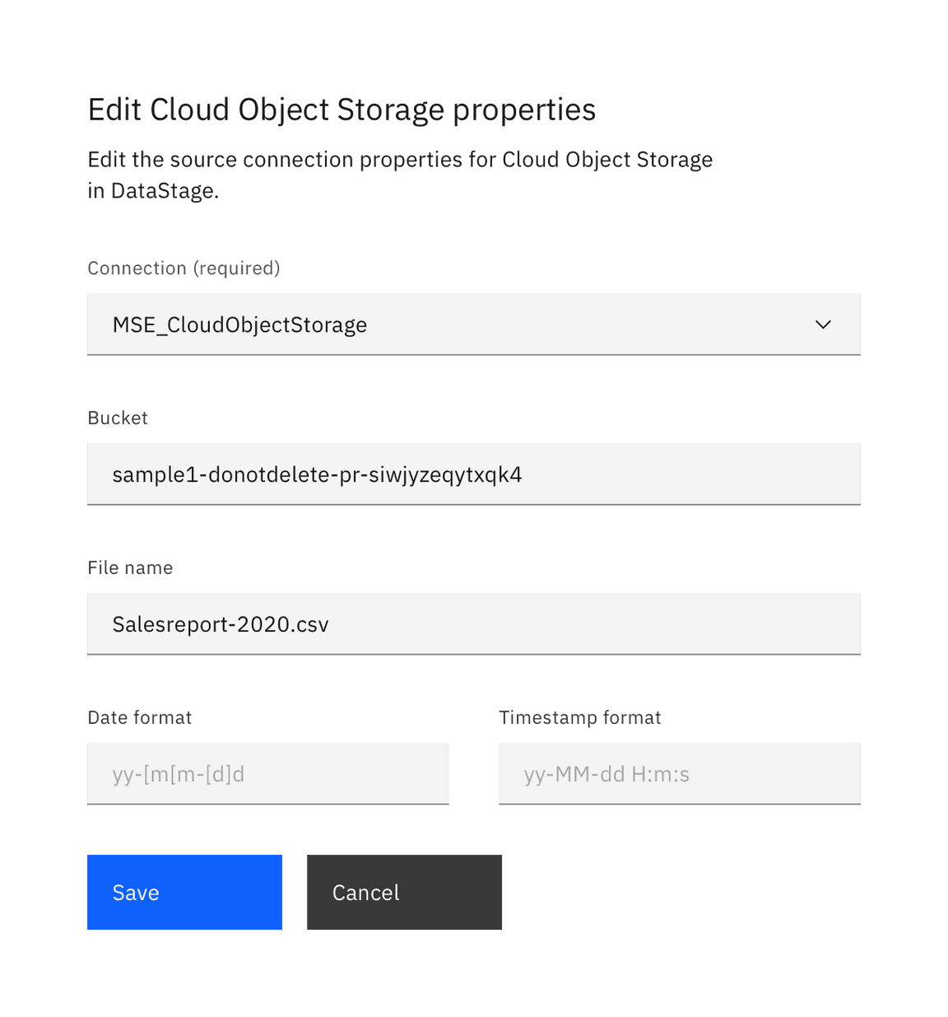Click the Timestamp format label

[x=579, y=717]
